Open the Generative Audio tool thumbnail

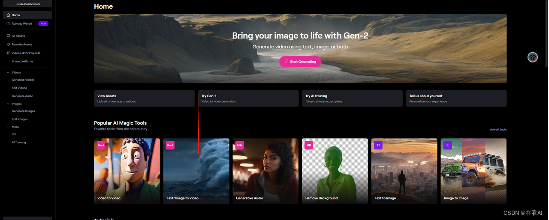point(265,171)
